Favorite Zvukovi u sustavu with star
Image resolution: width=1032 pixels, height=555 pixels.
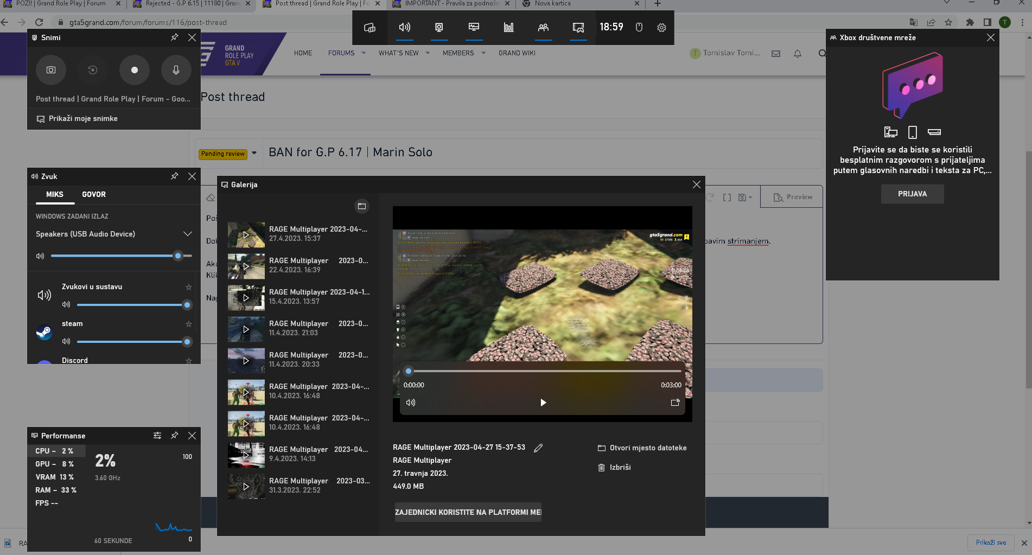(189, 287)
